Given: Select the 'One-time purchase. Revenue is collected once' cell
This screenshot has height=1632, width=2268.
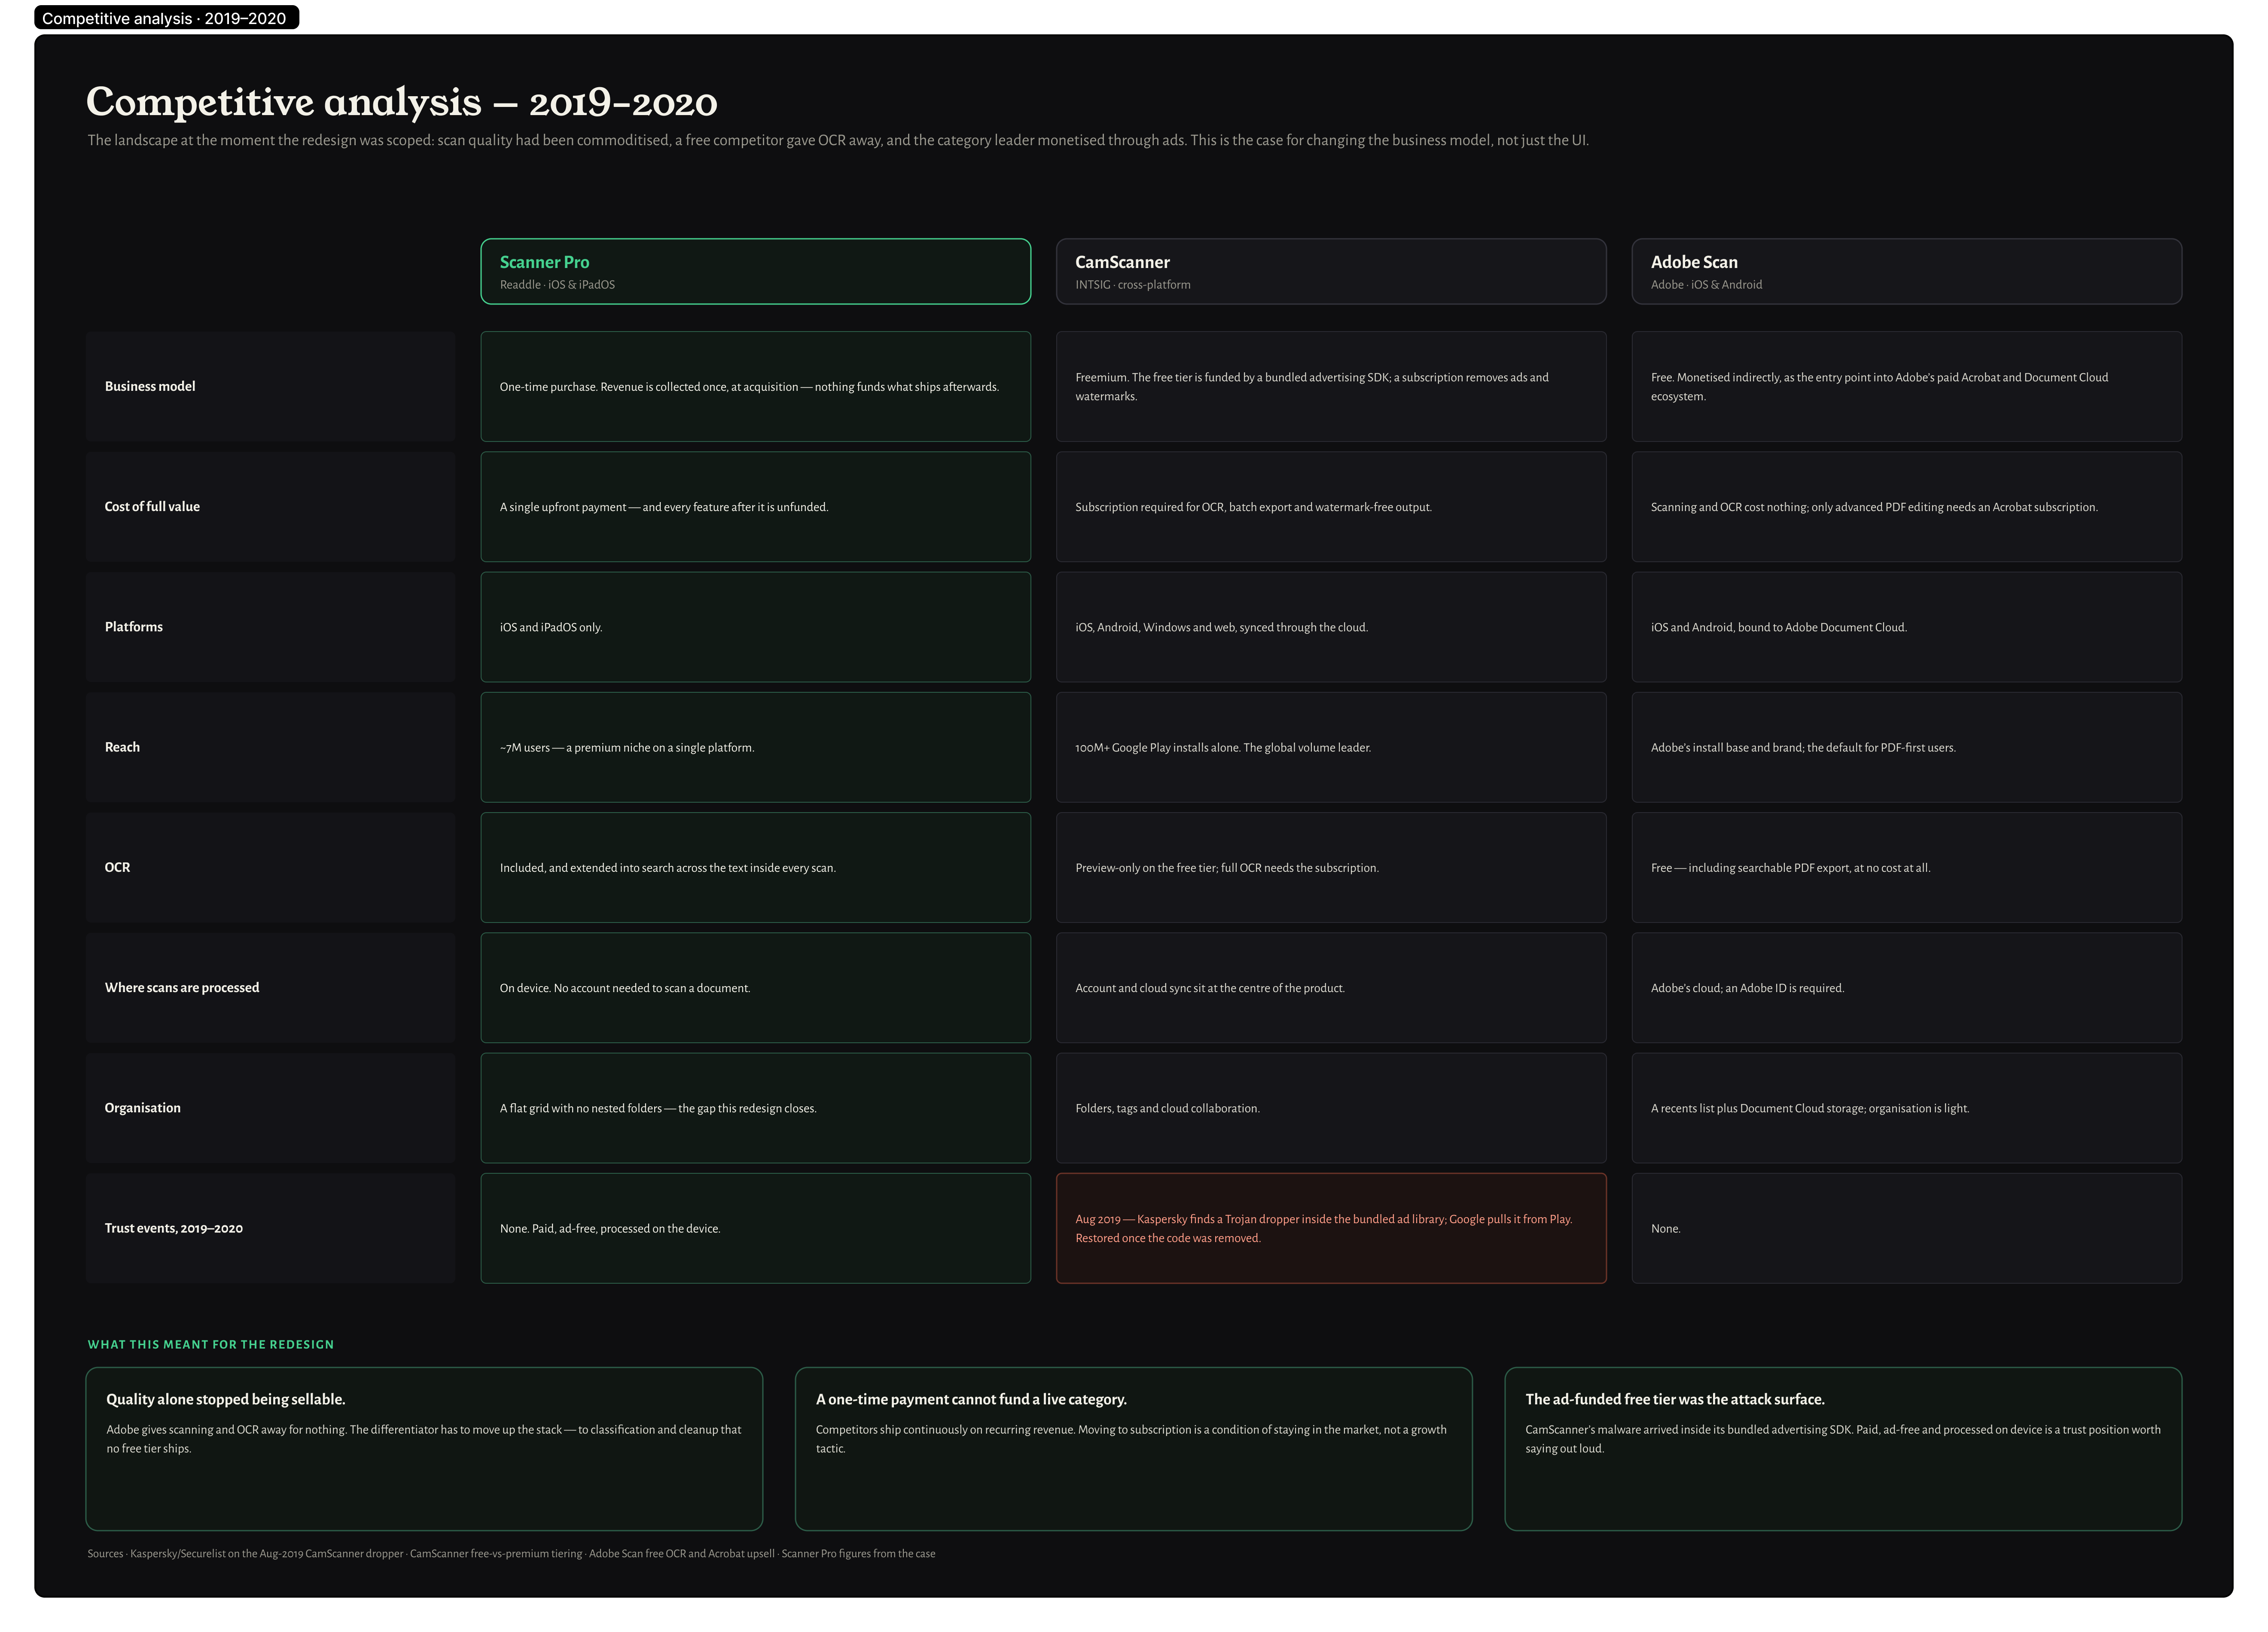Looking at the screenshot, I should point(755,386).
